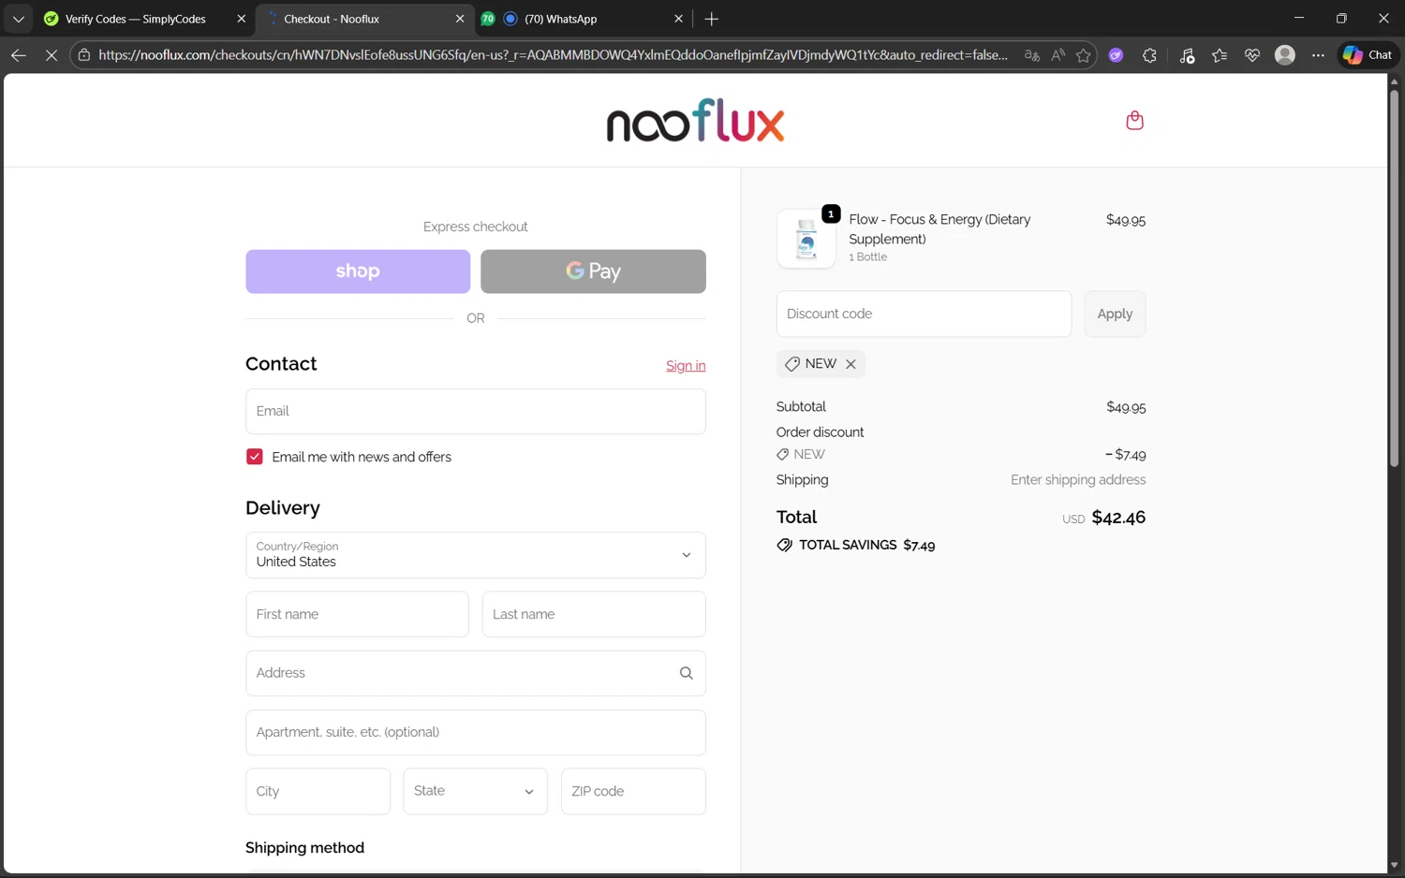Screen dimensions: 1405x878
Task: Focus the Address input field
Action: [x=476, y=673]
